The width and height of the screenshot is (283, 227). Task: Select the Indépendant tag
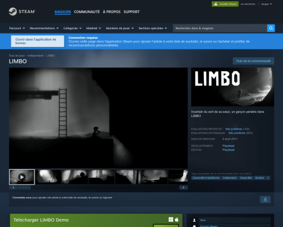(229, 178)
